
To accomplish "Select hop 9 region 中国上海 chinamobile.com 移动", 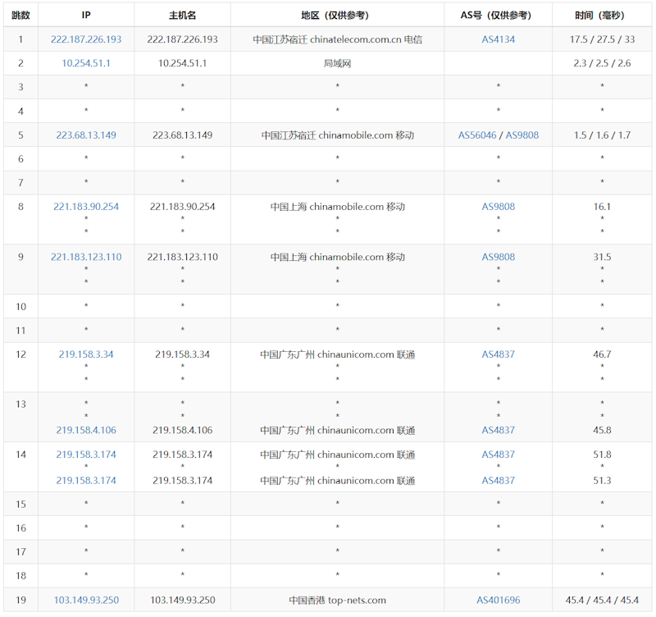I will coord(337,257).
